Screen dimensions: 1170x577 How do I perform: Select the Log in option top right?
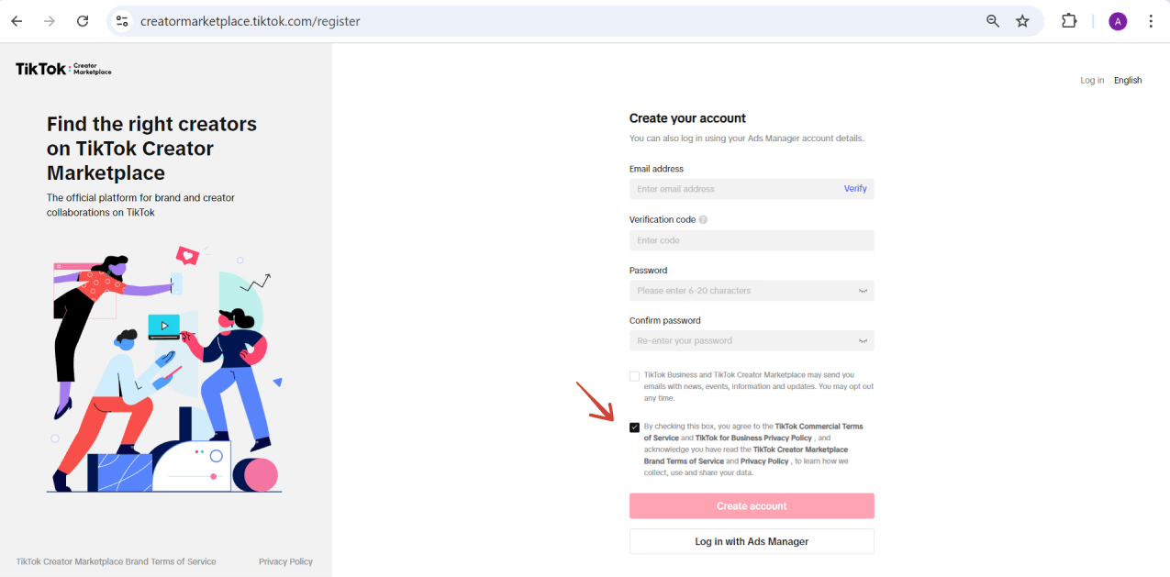pyautogui.click(x=1092, y=80)
